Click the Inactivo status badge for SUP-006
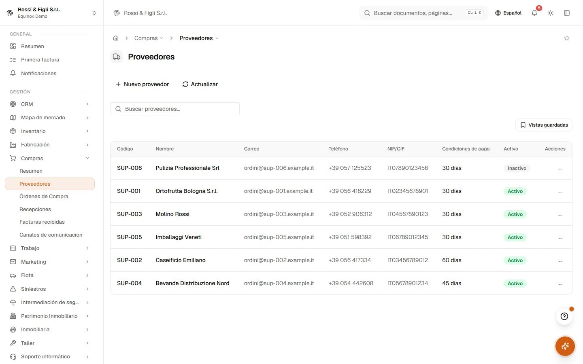 tap(517, 168)
